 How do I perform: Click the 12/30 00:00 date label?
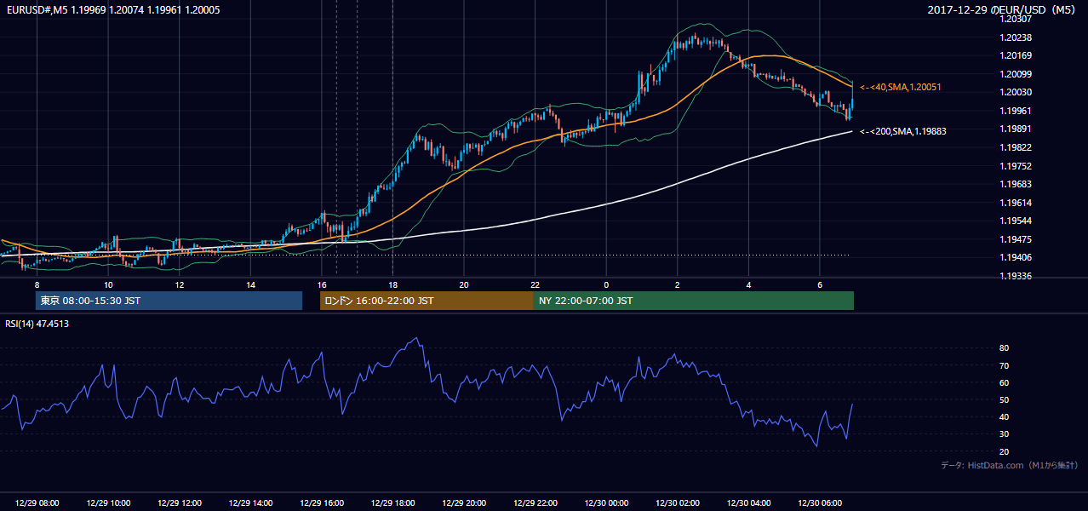[x=606, y=503]
